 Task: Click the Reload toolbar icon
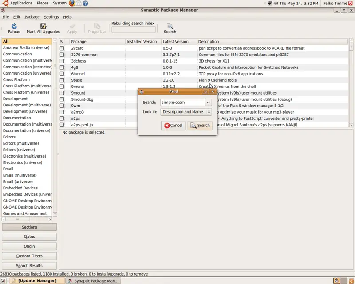pos(14,26)
